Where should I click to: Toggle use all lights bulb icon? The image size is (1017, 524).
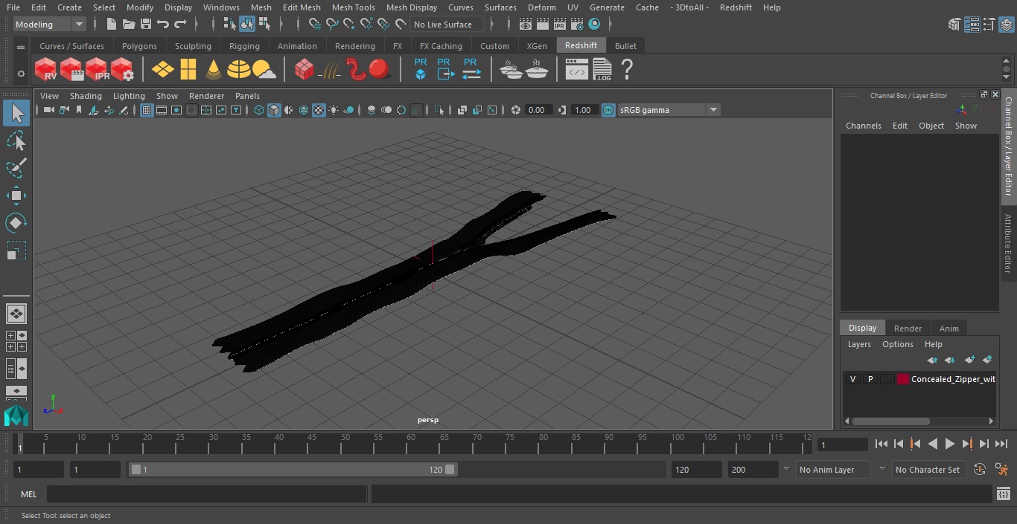[x=334, y=110]
